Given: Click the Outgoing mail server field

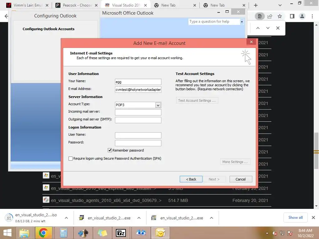Looking at the screenshot, I should click(138, 120).
